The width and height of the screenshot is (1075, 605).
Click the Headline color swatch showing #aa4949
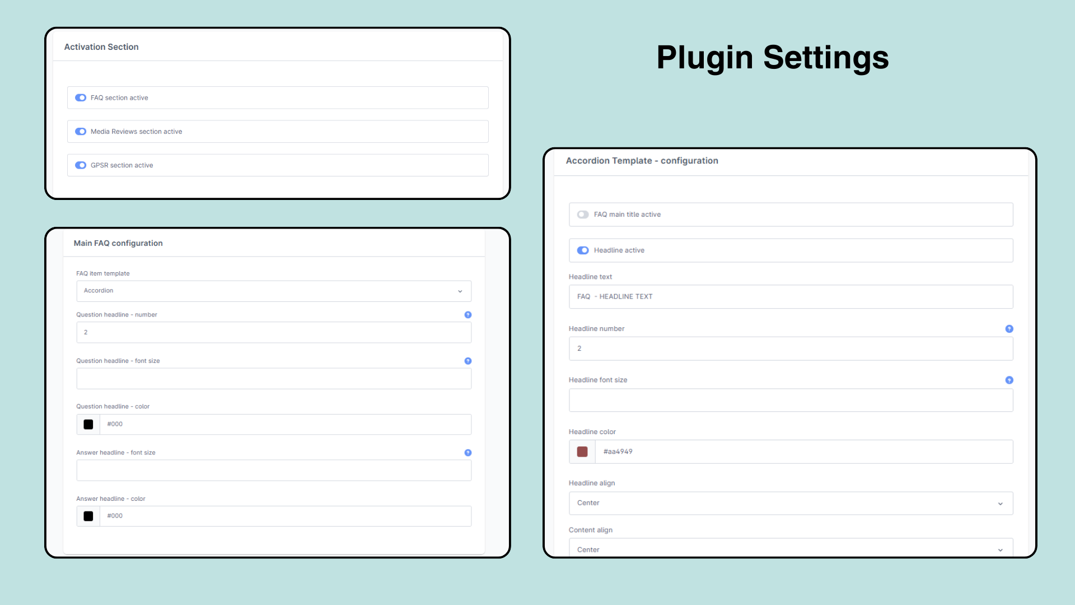pos(582,452)
